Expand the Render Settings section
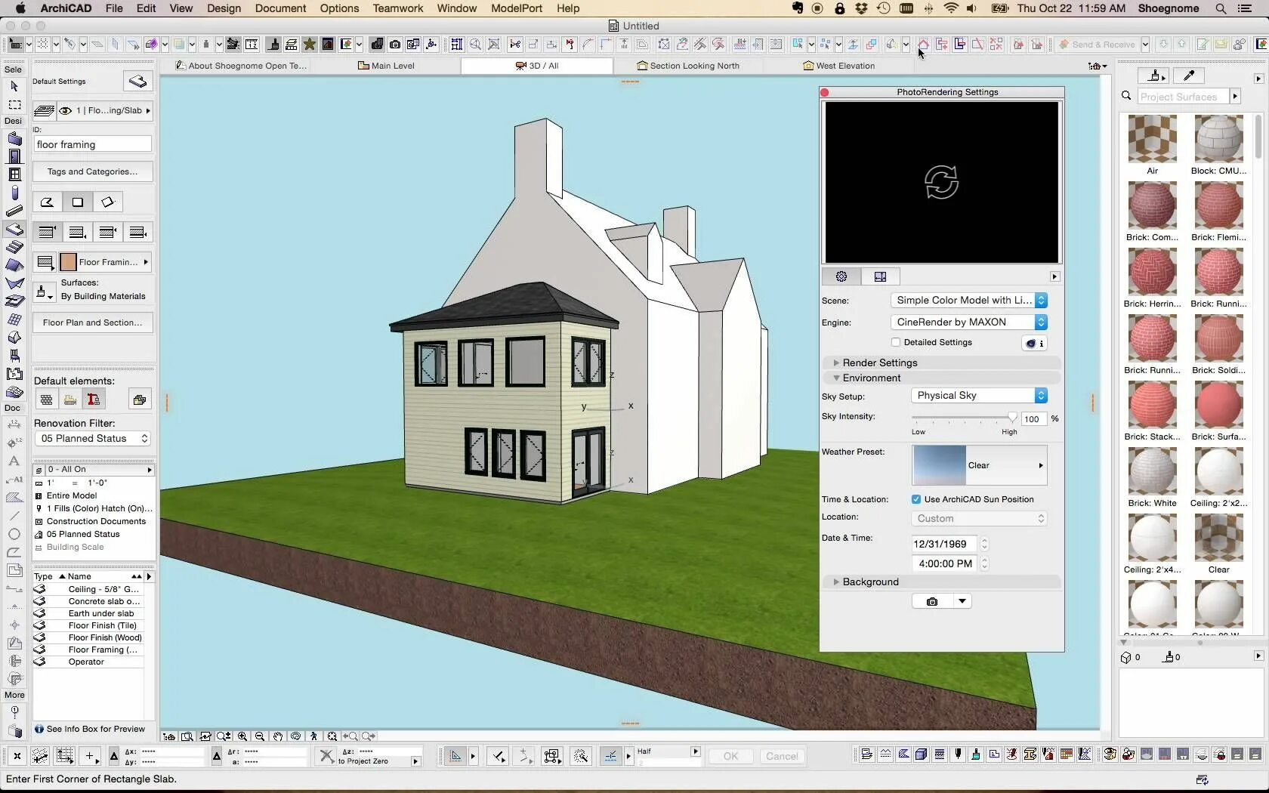This screenshot has width=1269, height=793. (836, 363)
